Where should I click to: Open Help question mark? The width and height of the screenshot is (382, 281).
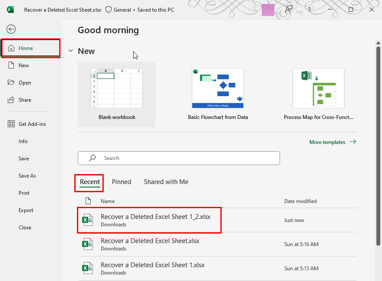(309, 10)
